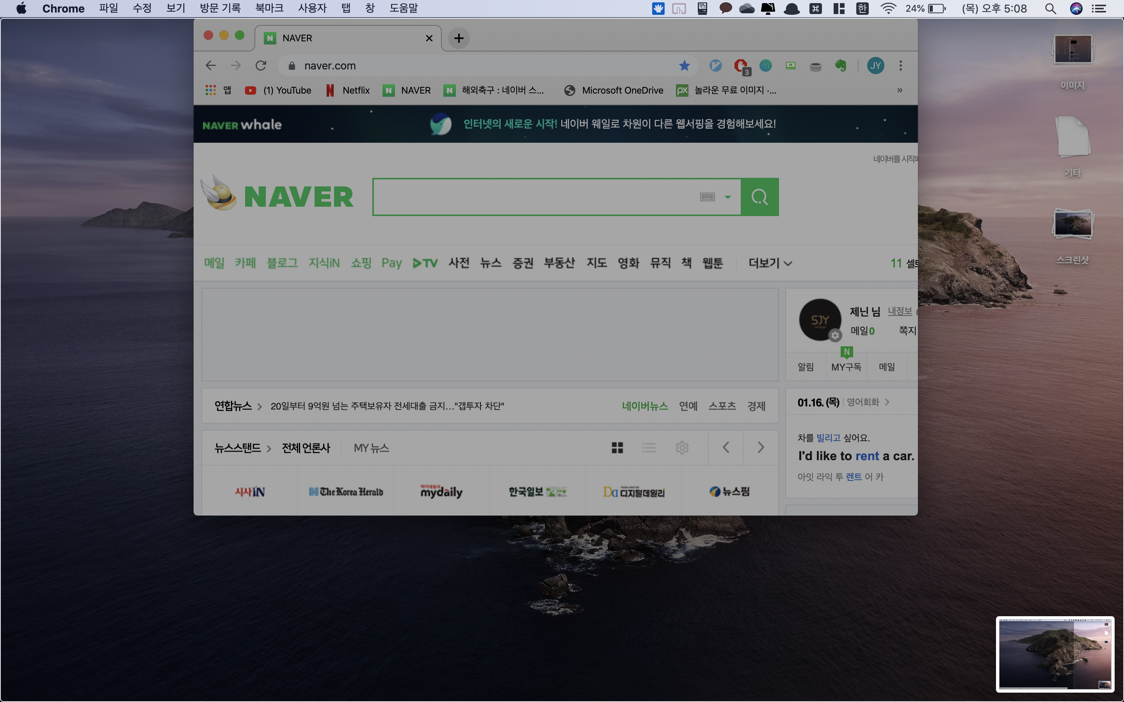Open the 시사IN publisher logo
Viewport: 1124px width, 702px height.
click(250, 492)
